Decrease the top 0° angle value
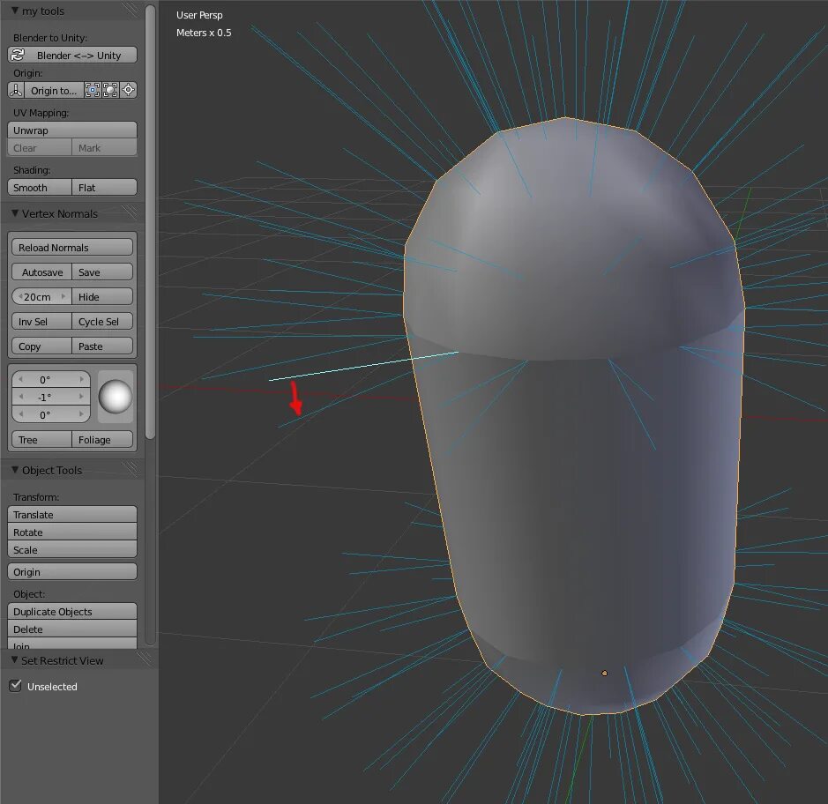 coord(20,379)
